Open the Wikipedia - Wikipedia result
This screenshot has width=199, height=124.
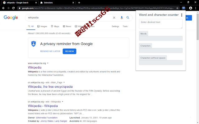(x=43, y=106)
